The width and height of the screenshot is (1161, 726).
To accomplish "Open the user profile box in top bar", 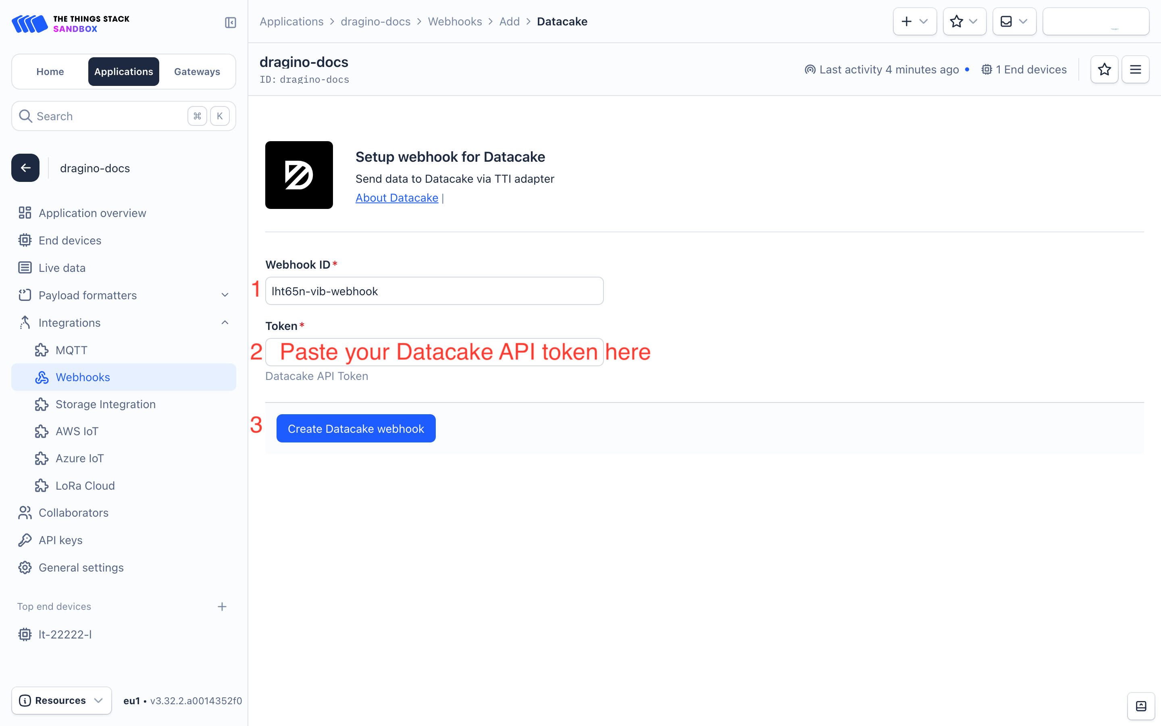I will point(1096,22).
